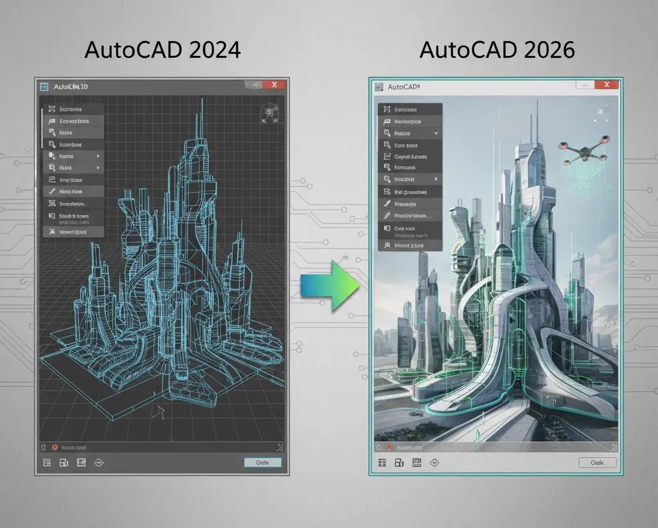The height and width of the screenshot is (528, 658).
Task: Click the red dot icon in the AutoCAD 2024 status bar
Action: (x=54, y=447)
